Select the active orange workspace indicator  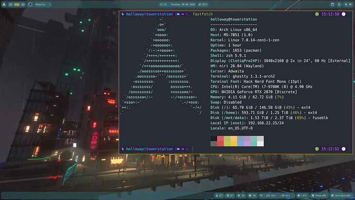click(17, 4)
